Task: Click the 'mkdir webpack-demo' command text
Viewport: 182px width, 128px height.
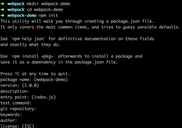Action: [45, 4]
